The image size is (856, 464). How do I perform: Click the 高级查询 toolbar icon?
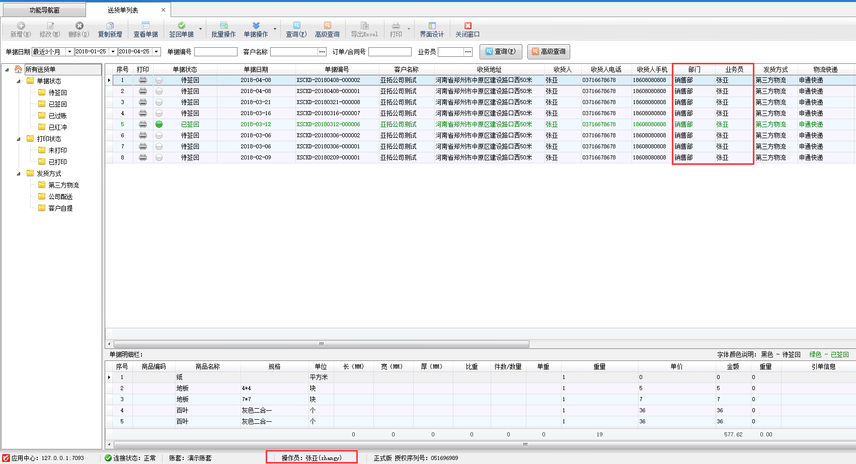pyautogui.click(x=327, y=26)
